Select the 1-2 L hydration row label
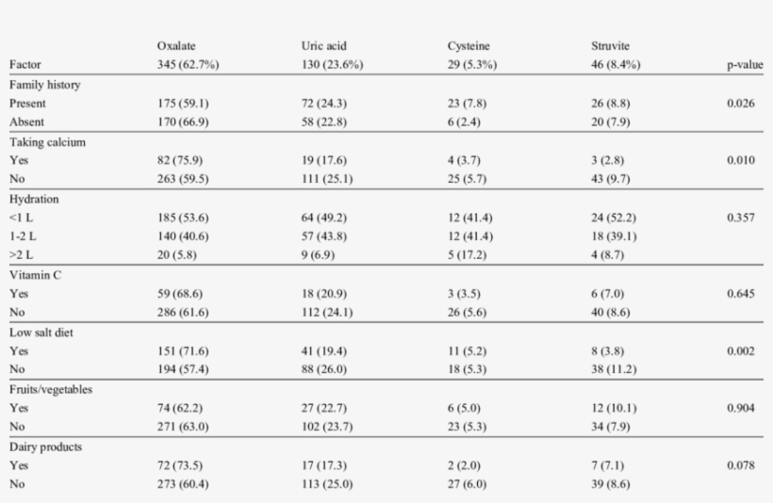773x503 pixels. pyautogui.click(x=23, y=236)
